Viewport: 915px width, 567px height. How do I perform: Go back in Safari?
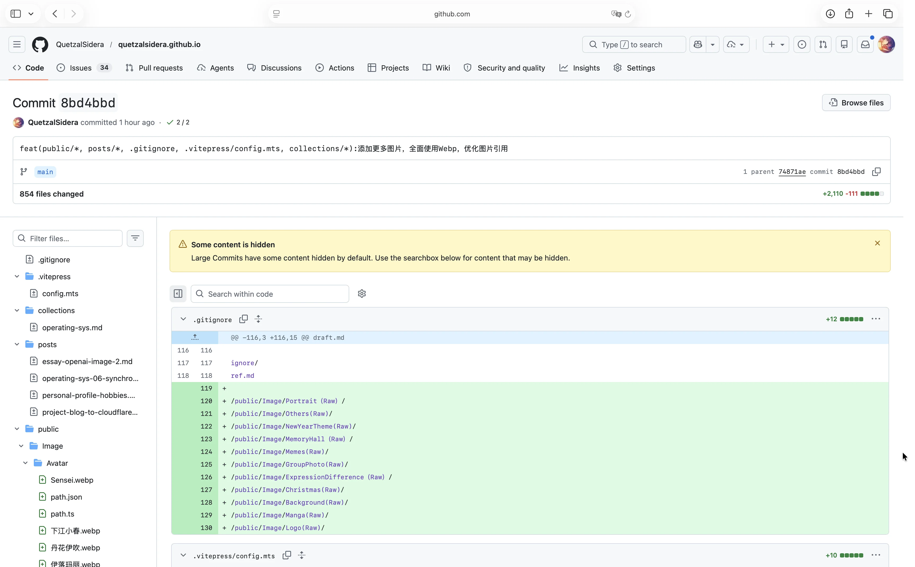click(55, 14)
